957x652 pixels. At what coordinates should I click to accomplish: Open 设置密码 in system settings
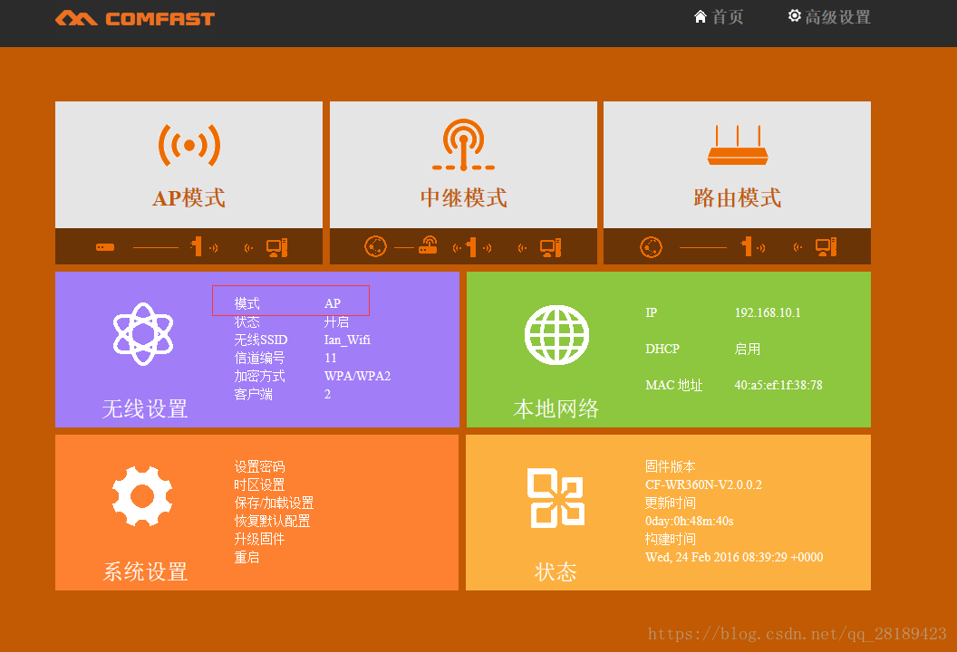click(x=259, y=466)
